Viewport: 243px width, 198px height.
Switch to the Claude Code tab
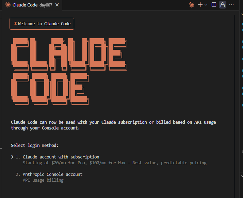click(32, 5)
